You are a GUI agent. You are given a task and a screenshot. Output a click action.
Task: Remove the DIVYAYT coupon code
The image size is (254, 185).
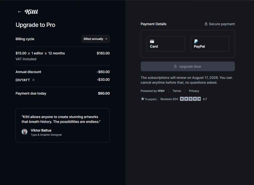(x=33, y=80)
